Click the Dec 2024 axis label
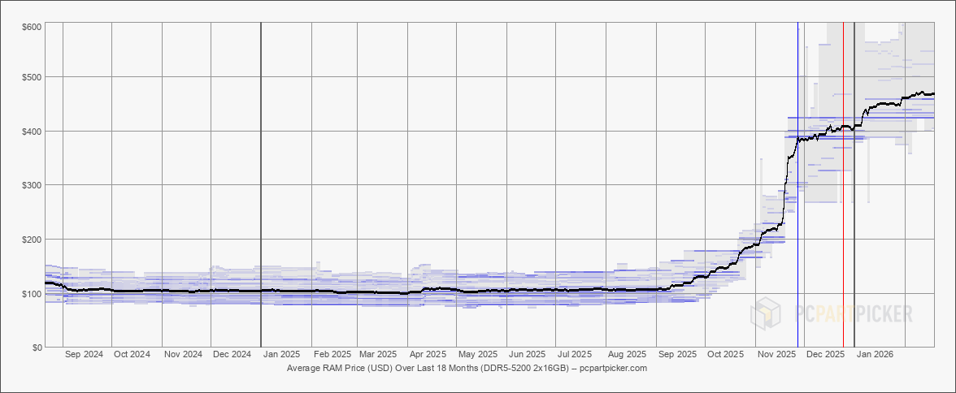Image resolution: width=956 pixels, height=393 pixels. 232,354
